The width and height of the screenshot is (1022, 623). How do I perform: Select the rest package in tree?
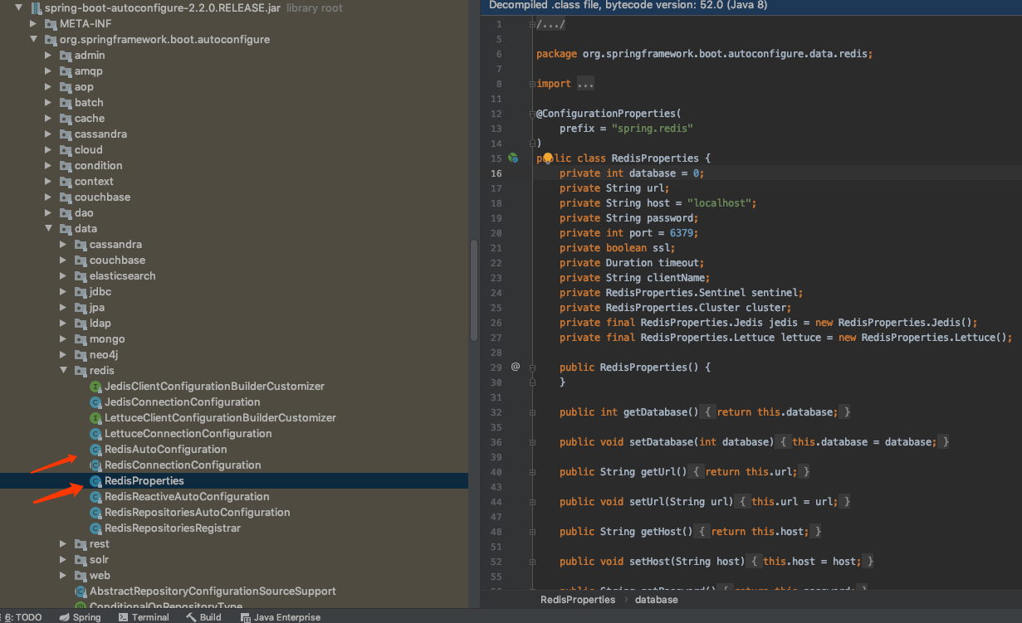100,544
